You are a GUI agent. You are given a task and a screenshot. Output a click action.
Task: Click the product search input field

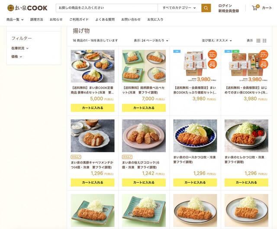click(x=107, y=8)
